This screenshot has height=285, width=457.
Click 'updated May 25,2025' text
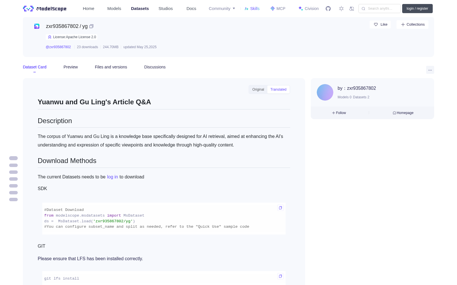(140, 47)
